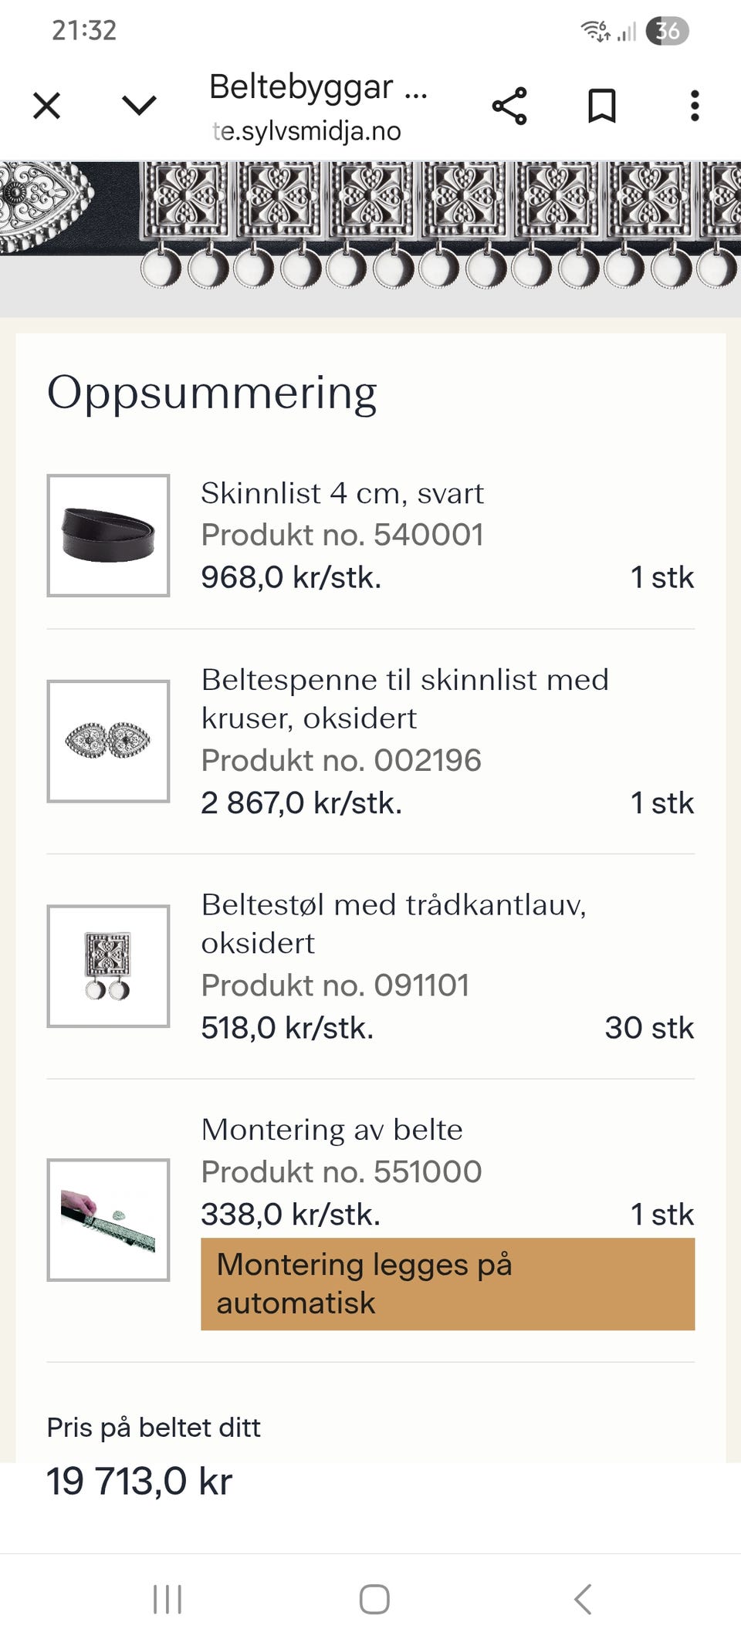Screen dimensions: 741x1646
Task: Select the Skinnlist 4 cm, svart item
Action: [342, 493]
